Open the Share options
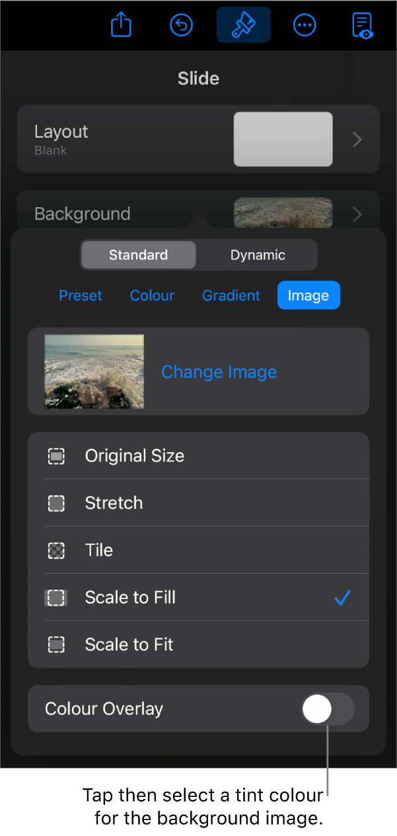Screen dimensions: 397x836 click(121, 25)
